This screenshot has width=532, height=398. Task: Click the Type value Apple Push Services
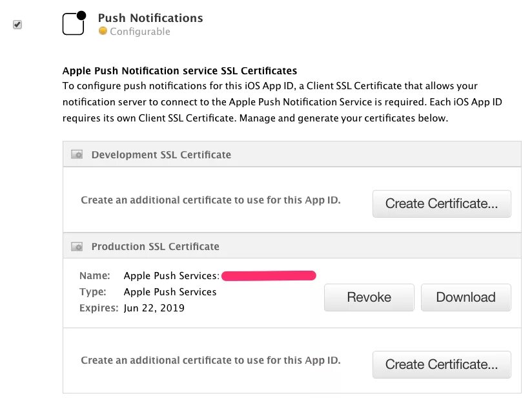[170, 292]
